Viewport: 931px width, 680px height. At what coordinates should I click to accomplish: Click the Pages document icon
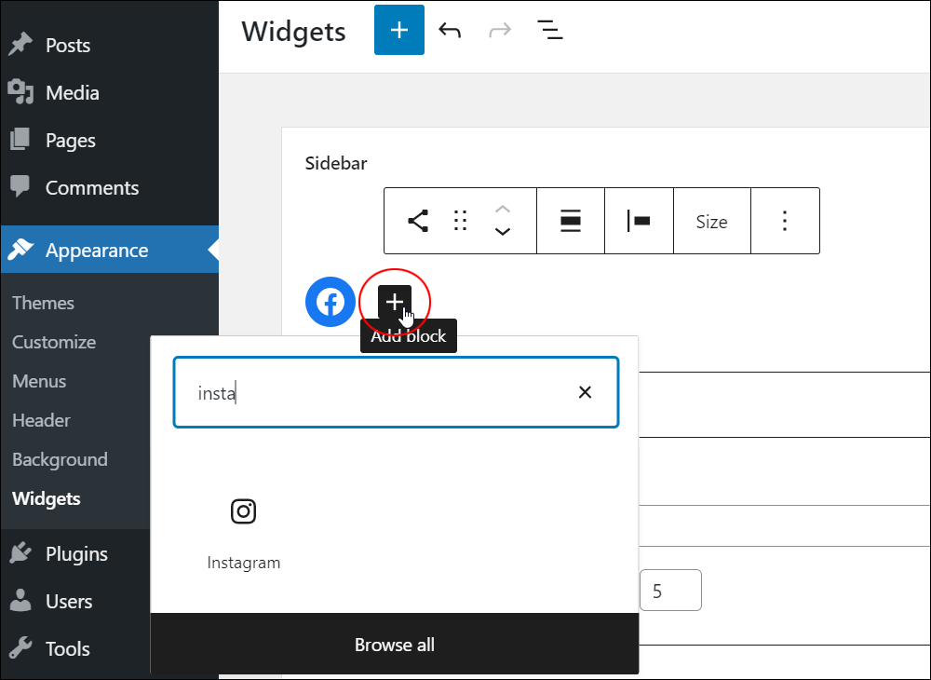coord(20,139)
